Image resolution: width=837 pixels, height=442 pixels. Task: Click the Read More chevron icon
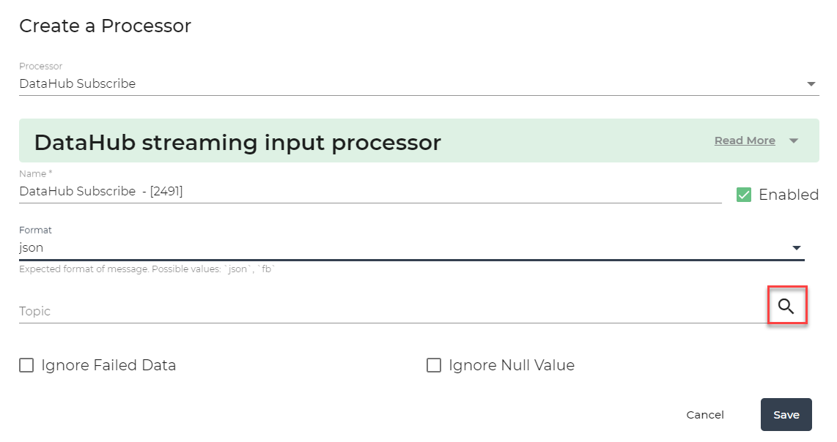[794, 141]
